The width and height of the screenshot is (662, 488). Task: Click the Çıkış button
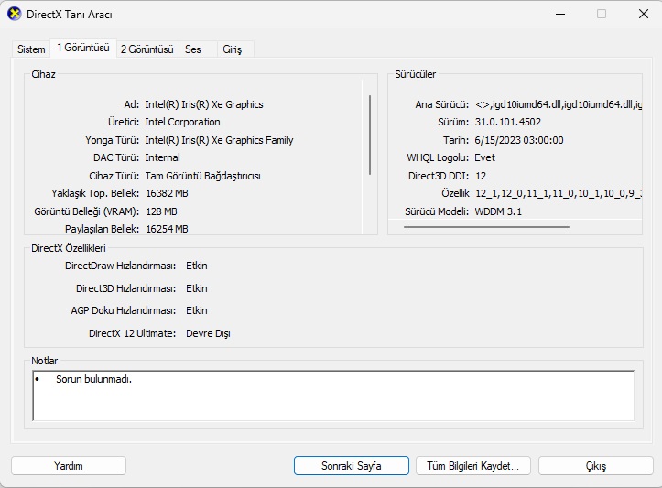tap(596, 466)
